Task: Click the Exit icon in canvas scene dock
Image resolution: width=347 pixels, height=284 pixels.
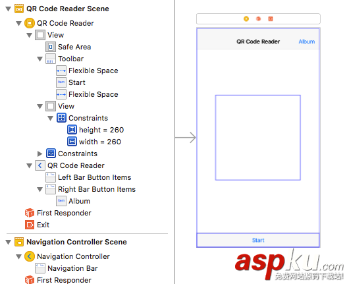Action: point(271,19)
